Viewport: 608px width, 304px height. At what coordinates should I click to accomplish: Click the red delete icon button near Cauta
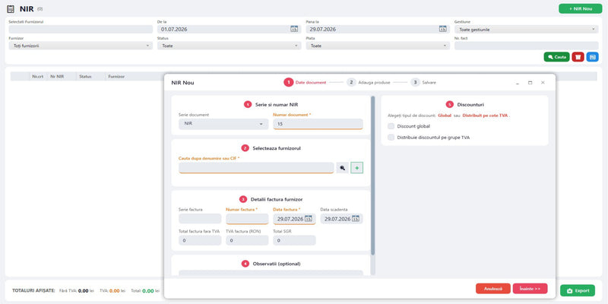pos(578,57)
